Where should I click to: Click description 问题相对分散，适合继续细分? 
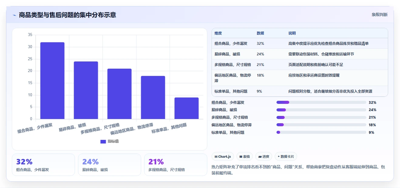(x=331, y=91)
